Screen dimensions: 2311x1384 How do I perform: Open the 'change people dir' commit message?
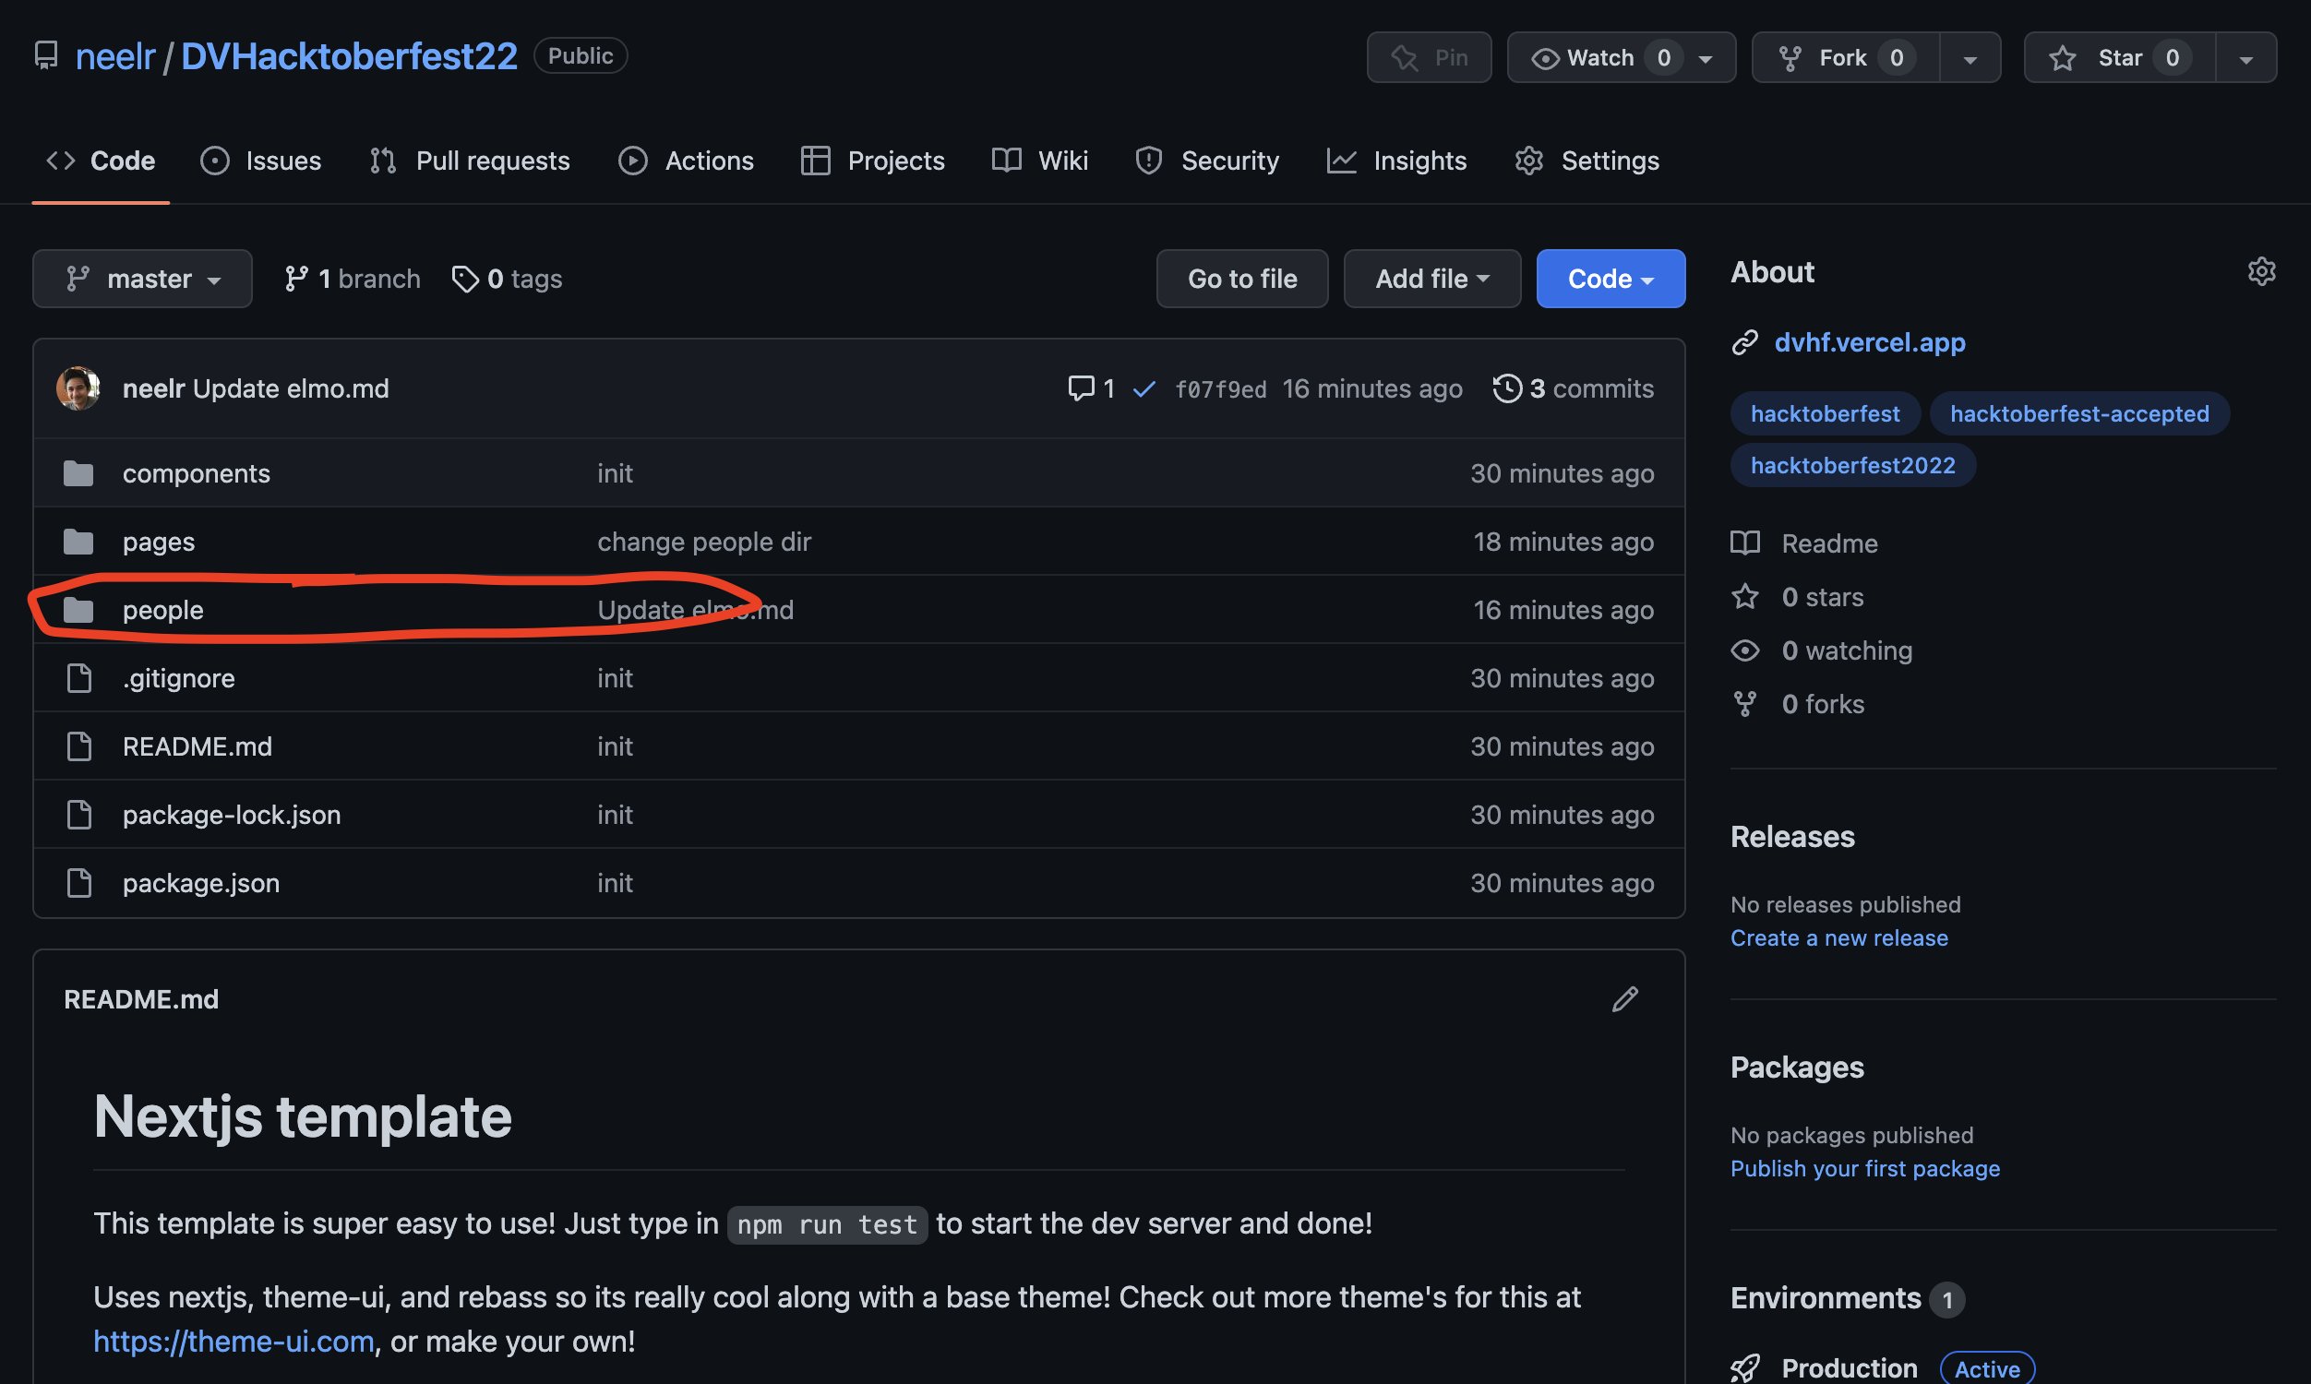click(704, 542)
